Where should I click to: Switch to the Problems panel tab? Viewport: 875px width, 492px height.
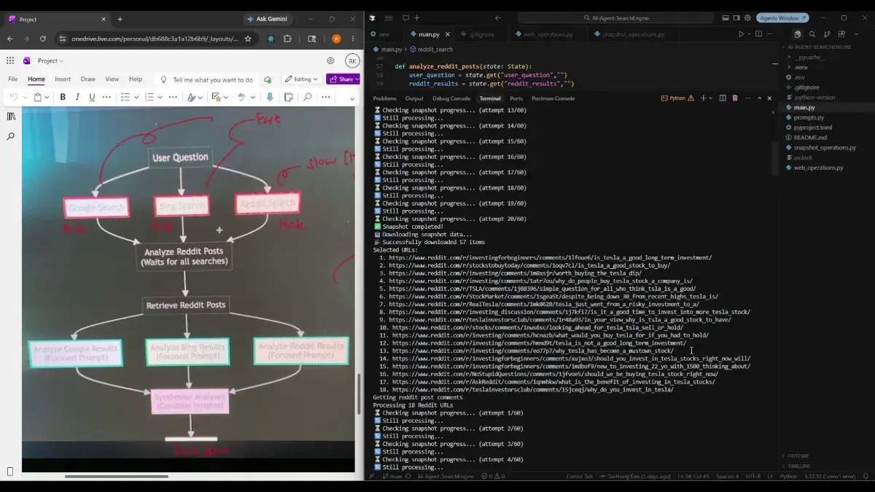384,98
